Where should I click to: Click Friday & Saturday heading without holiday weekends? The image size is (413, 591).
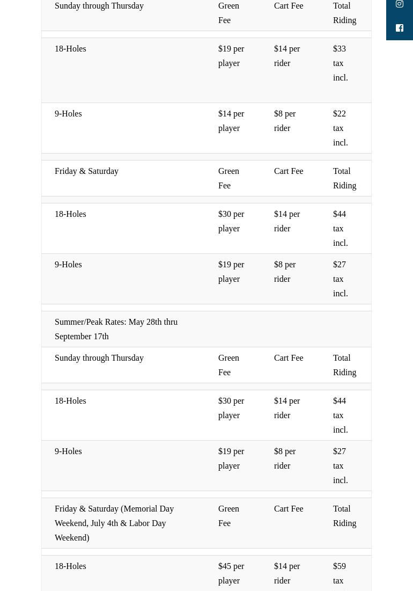point(86,171)
